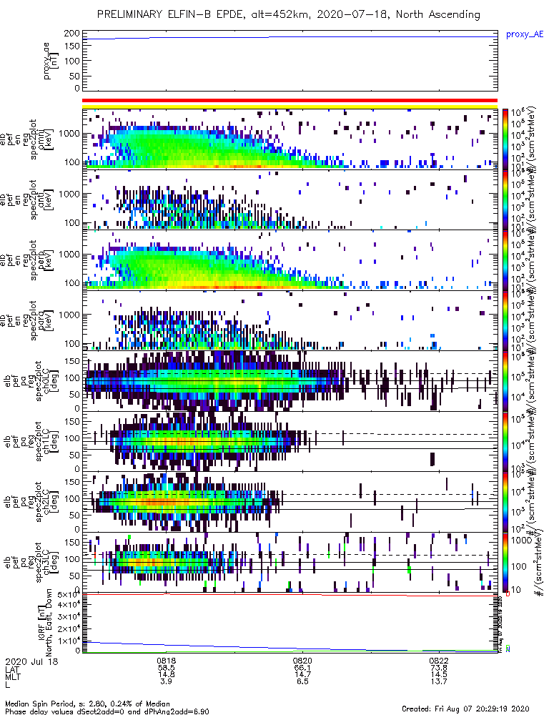Click the L-shell value '6.5'
The width and height of the screenshot is (554, 715).
pyautogui.click(x=302, y=681)
